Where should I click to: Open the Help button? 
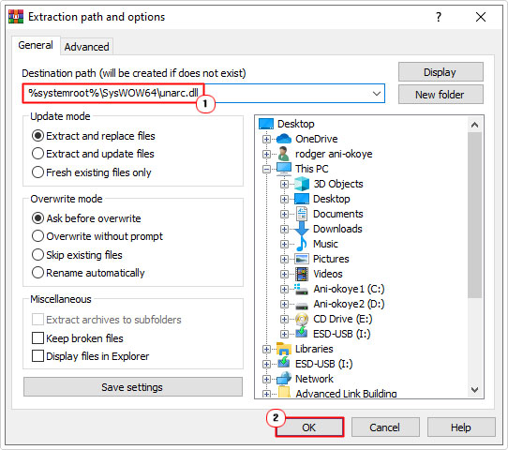pyautogui.click(x=461, y=427)
